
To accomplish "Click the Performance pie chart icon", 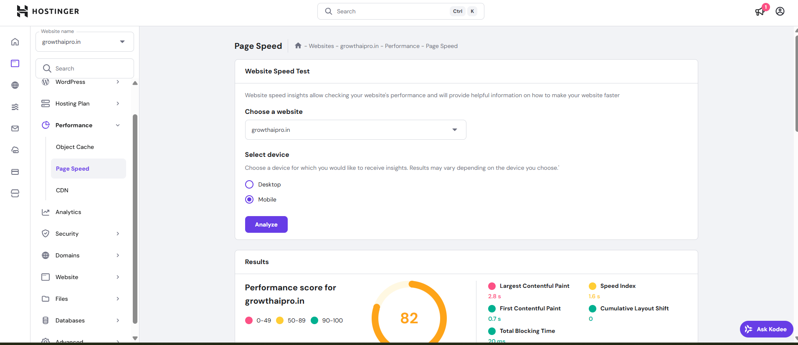I will click(46, 125).
